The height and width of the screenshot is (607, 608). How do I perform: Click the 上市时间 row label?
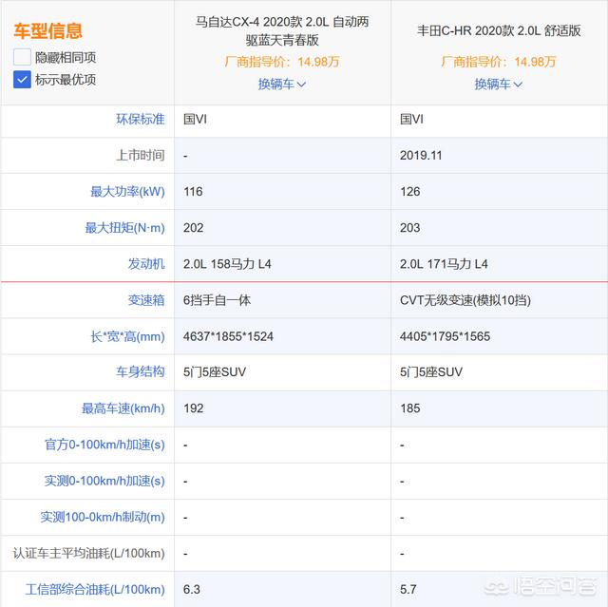[x=140, y=155]
